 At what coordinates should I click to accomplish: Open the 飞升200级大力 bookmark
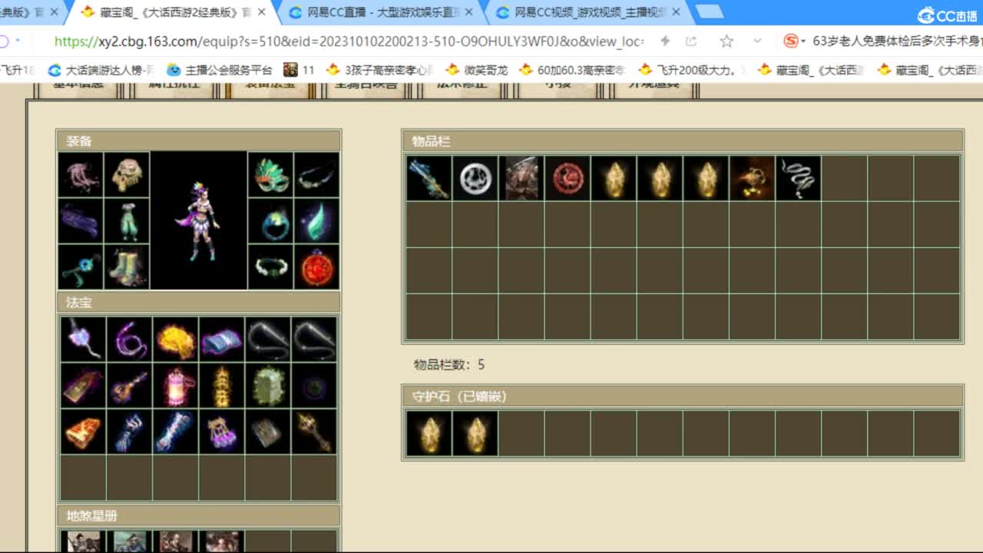691,70
